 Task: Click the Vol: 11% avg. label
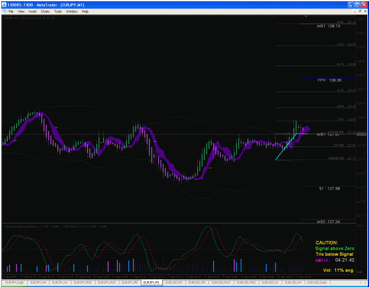pos(338,270)
